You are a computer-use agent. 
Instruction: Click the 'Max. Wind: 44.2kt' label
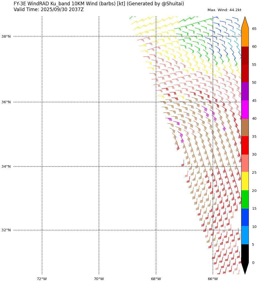click(x=224, y=10)
